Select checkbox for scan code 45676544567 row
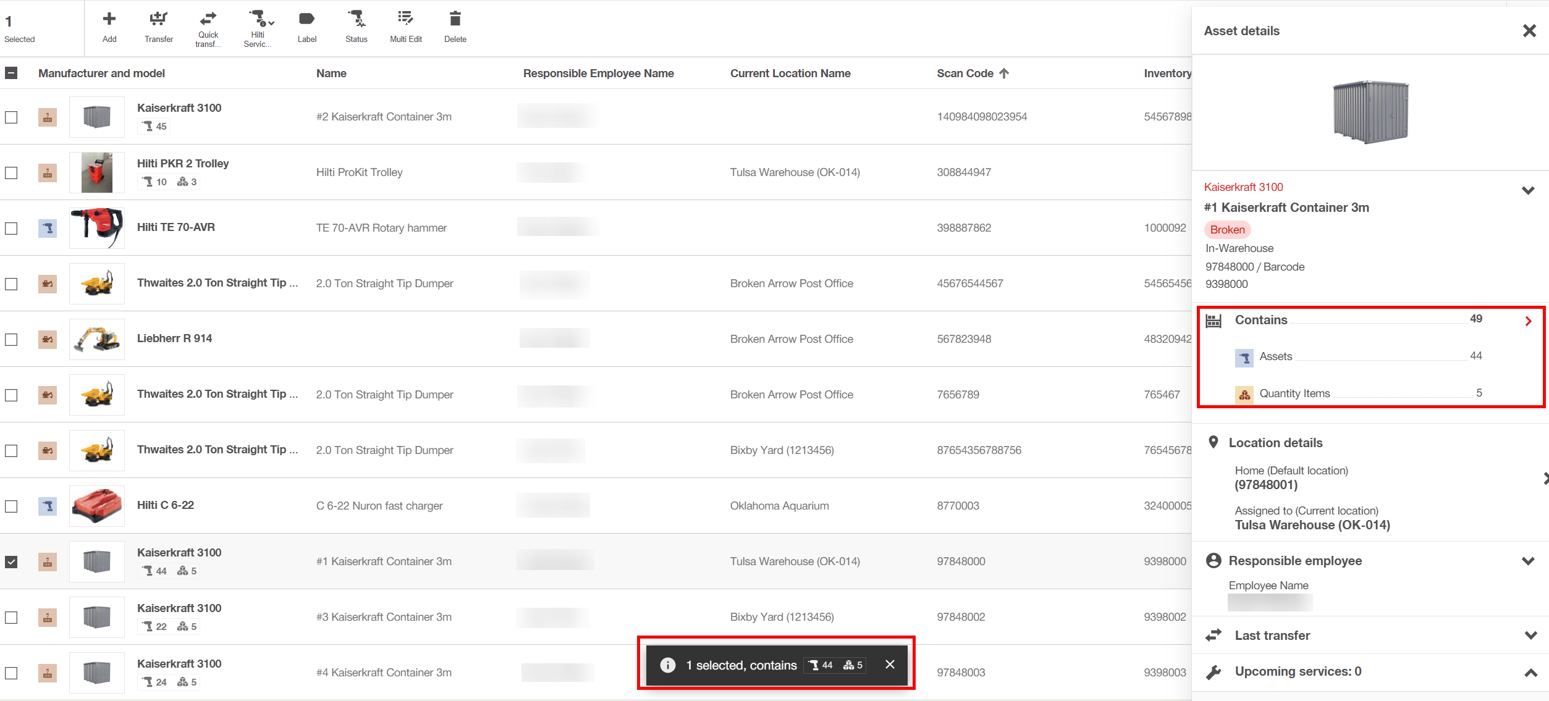The image size is (1549, 701). pos(11,283)
